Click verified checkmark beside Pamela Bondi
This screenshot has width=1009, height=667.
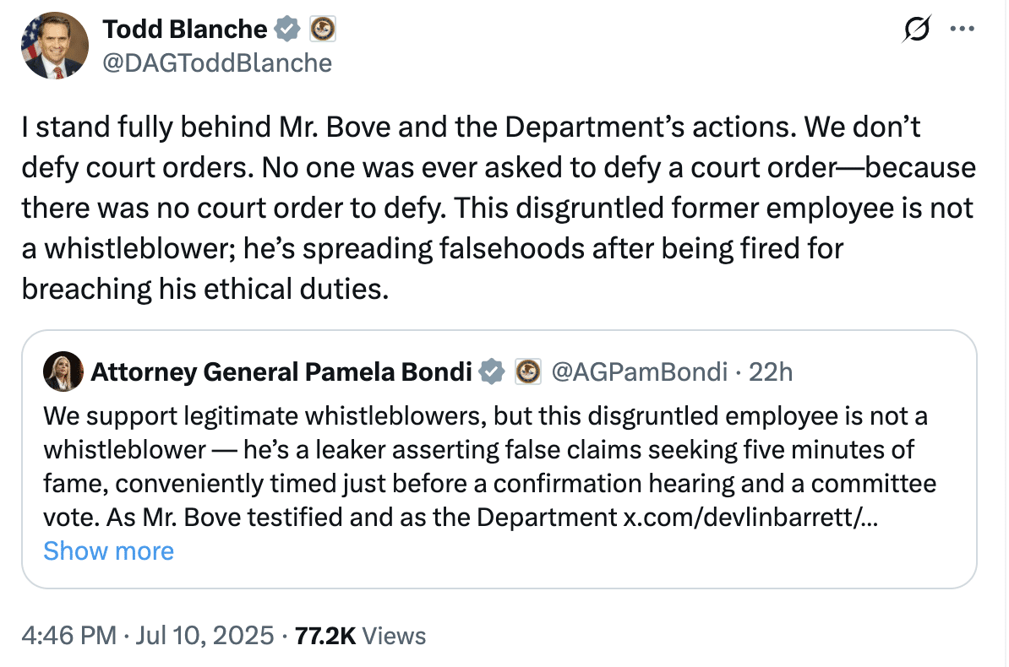point(493,371)
